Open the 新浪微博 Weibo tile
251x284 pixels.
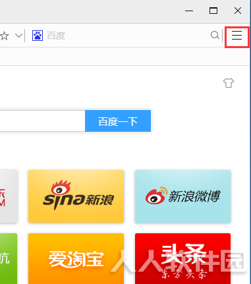[182, 196]
